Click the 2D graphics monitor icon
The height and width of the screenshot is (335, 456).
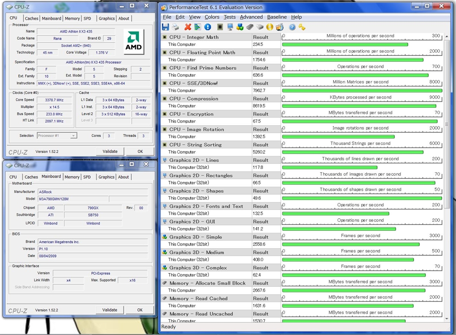point(230,27)
